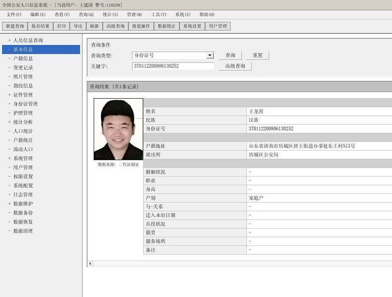
Task: Select 基本信息 in the sidebar tree
Action: 41,50
